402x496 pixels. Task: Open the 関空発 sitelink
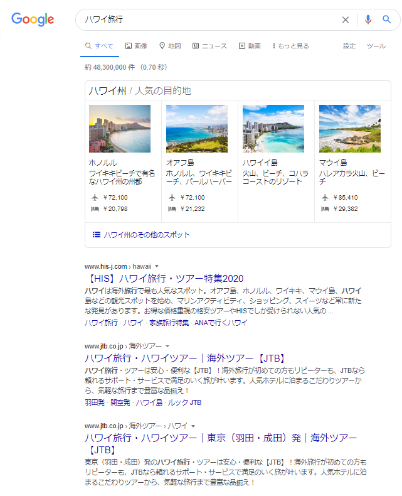120,402
